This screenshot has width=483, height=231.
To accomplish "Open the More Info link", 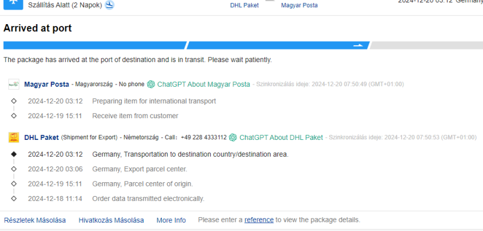I will coord(171,220).
